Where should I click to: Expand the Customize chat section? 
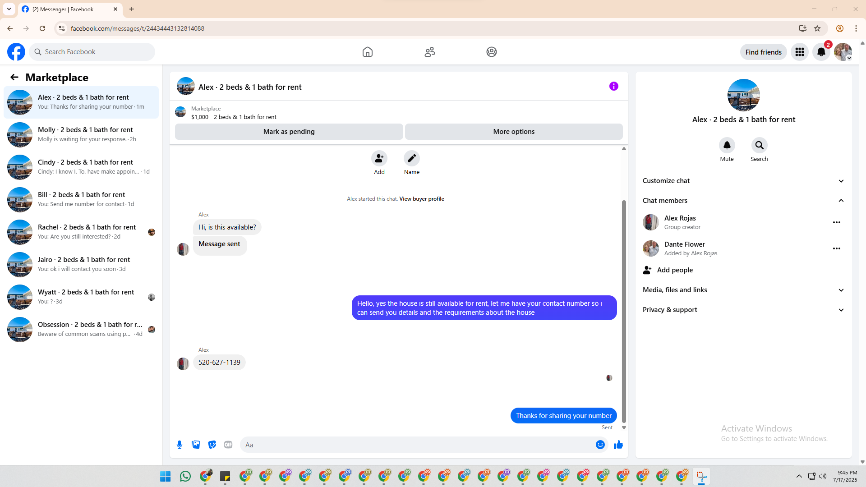[743, 181]
